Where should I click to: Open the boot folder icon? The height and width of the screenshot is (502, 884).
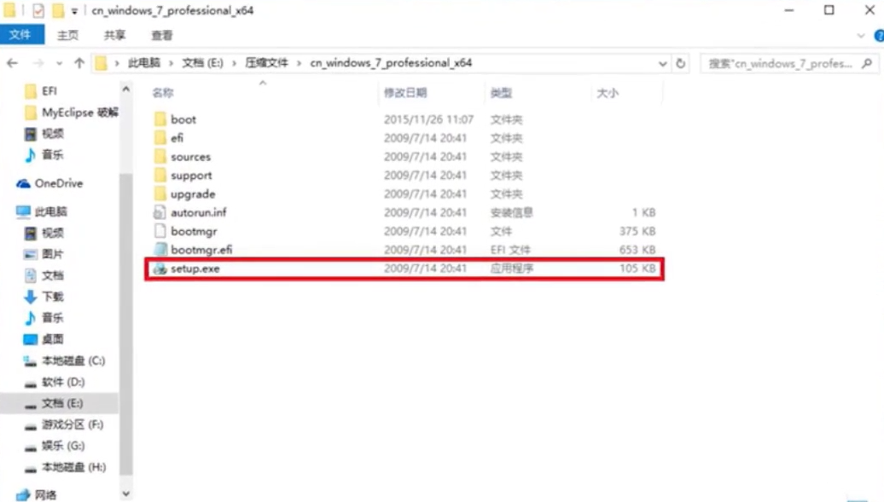(x=160, y=118)
